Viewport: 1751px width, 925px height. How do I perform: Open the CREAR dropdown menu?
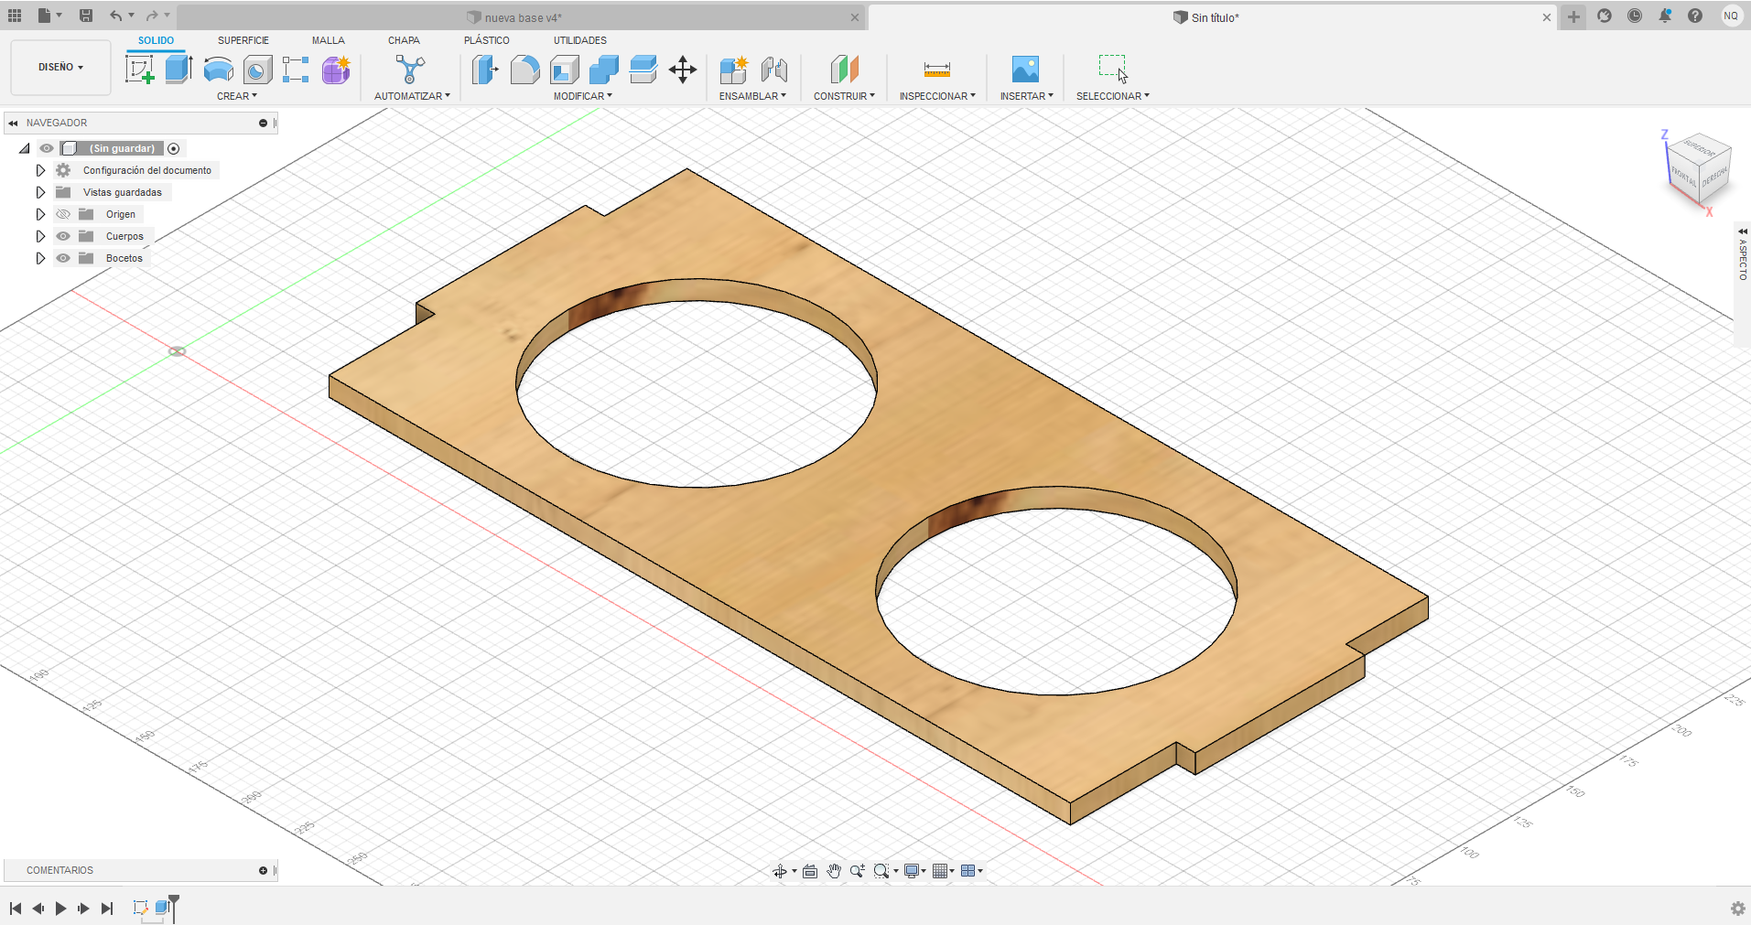coord(237,96)
